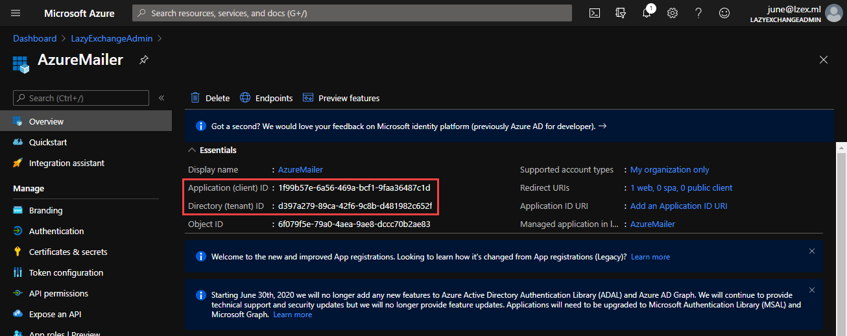Open the notifications bell
847x336 pixels.
tap(647, 13)
